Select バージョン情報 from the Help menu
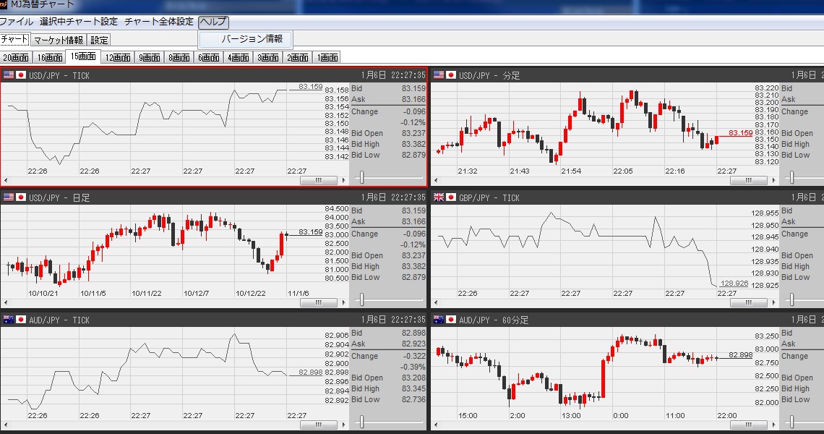The height and width of the screenshot is (434, 824). click(252, 39)
